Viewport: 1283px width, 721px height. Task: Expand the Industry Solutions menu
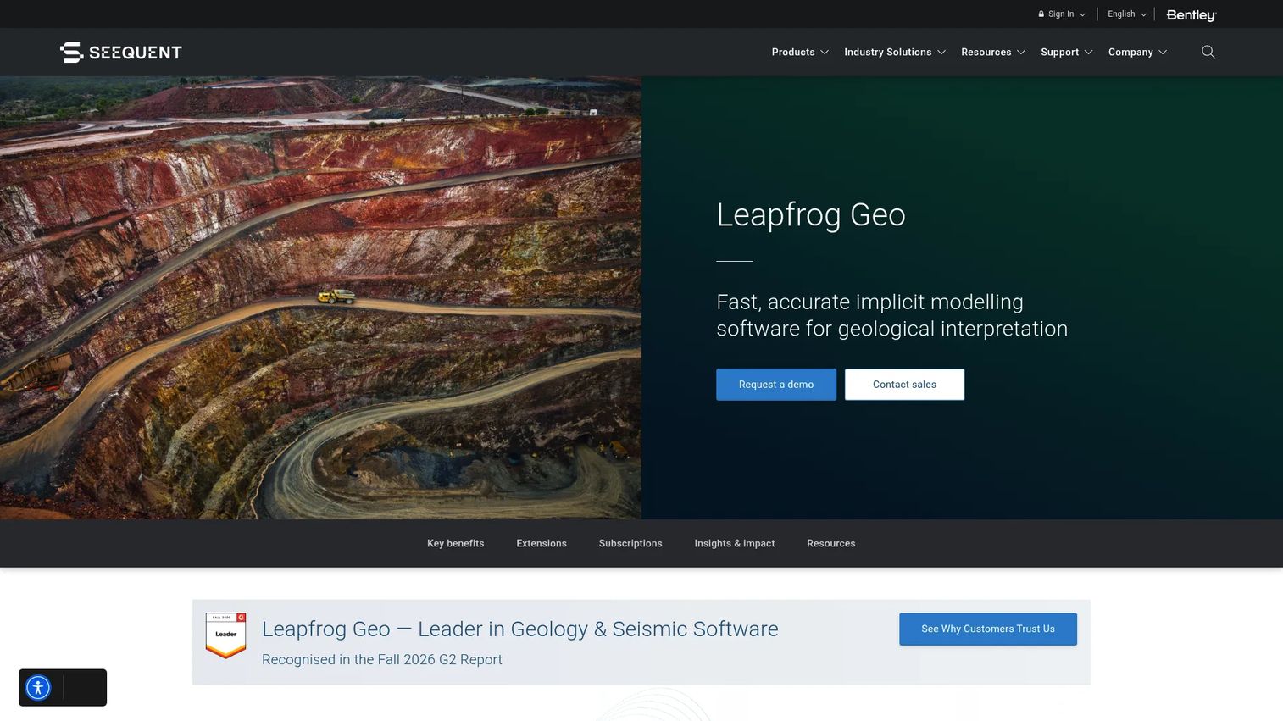tap(895, 53)
